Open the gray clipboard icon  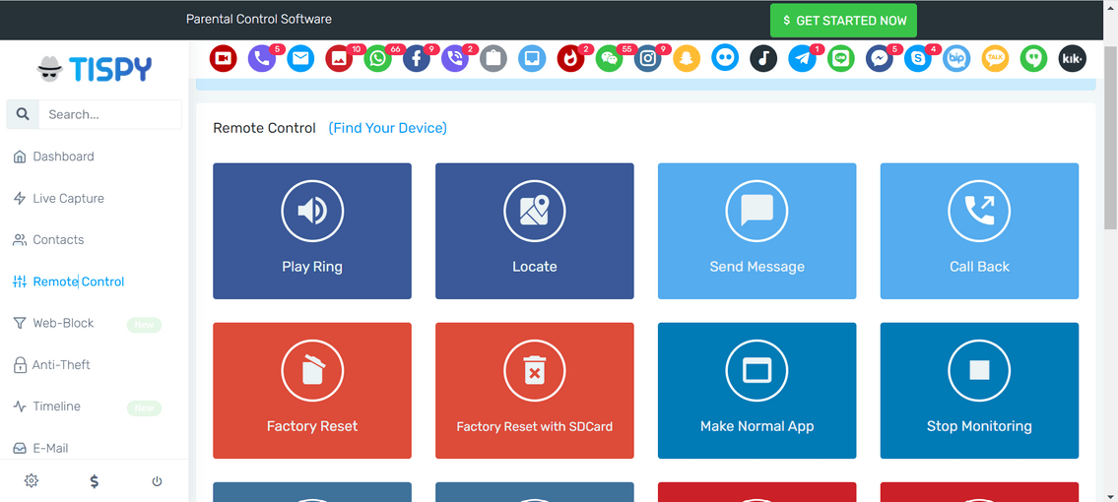(493, 58)
